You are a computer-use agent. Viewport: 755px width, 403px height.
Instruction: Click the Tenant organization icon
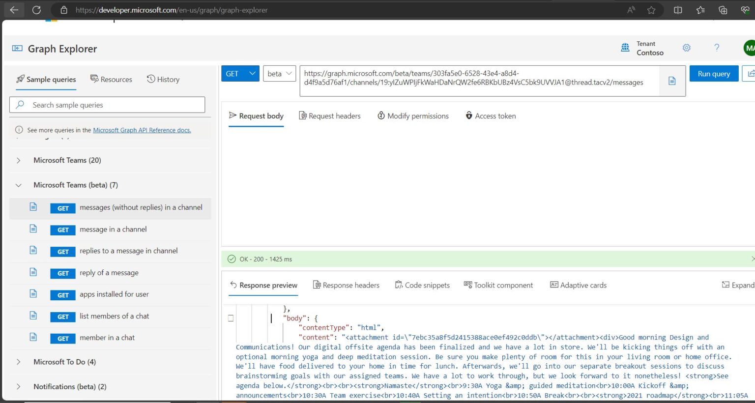click(625, 48)
